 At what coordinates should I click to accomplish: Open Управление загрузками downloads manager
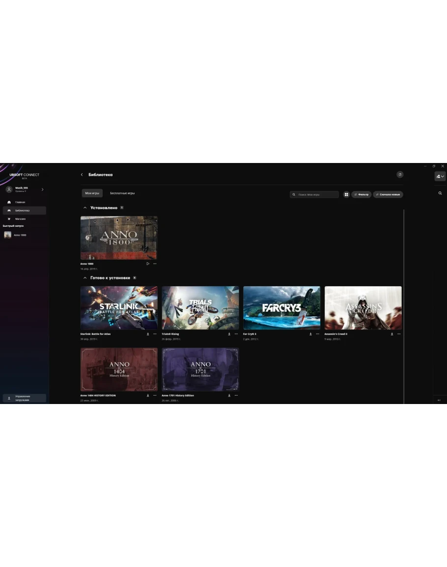(24, 398)
